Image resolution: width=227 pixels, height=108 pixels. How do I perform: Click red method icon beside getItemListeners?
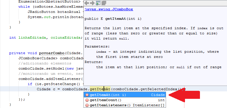click(87, 105)
